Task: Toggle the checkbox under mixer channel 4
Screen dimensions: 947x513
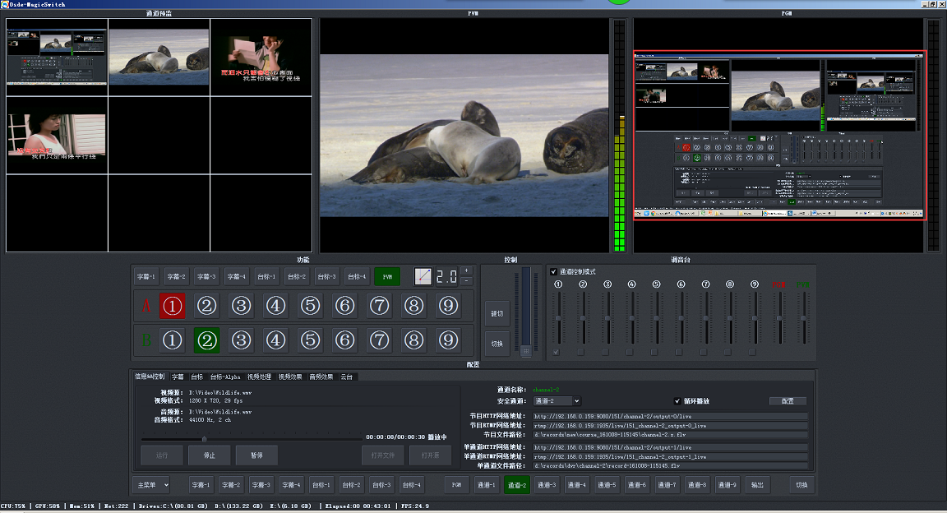Action: tap(630, 352)
